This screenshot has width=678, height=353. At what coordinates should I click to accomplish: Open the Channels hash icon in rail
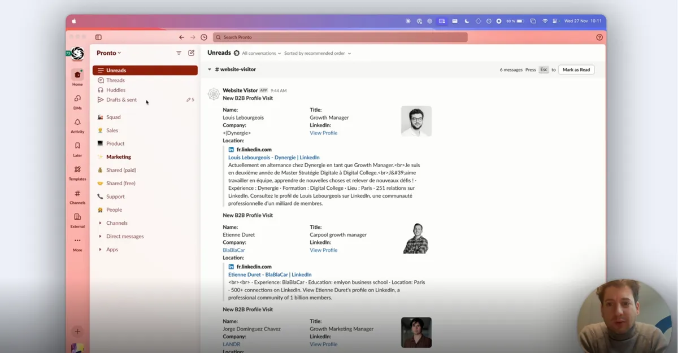pyautogui.click(x=77, y=193)
